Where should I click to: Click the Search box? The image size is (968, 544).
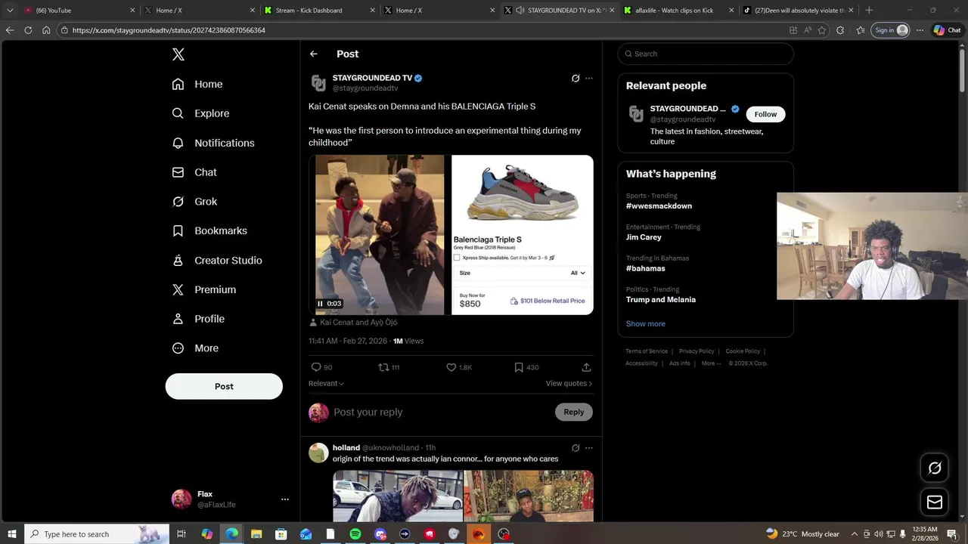click(x=706, y=54)
